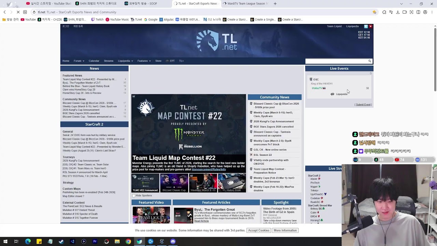Viewport: 437px width, 246px height.
Task: Click the TL.net horse logo
Action: point(207,41)
